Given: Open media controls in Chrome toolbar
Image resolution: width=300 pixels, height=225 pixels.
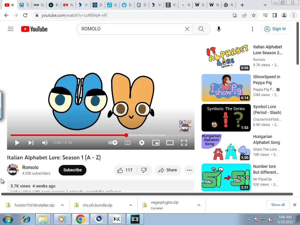Looking at the screenshot, I should (x=265, y=15).
